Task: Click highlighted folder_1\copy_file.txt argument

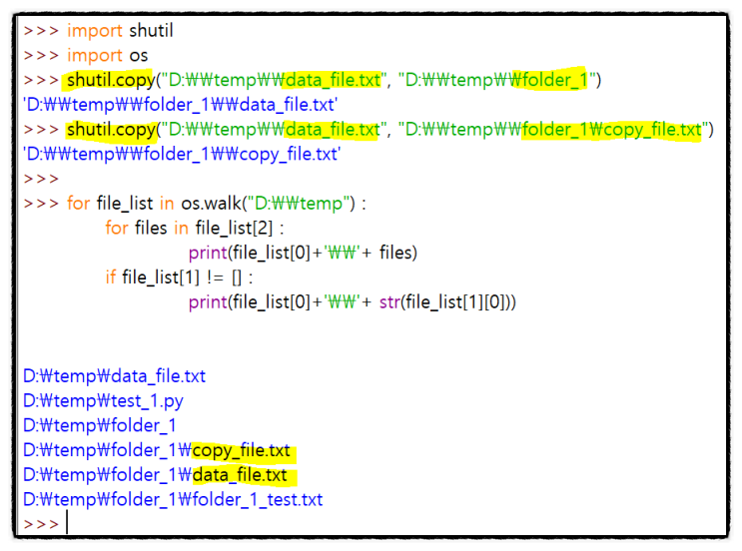Action: [611, 130]
